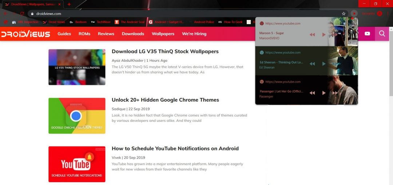This screenshot has width=393, height=185.
Task: Open Download LG V35 ThinQ Stock Wallpapers article
Action: tap(165, 52)
